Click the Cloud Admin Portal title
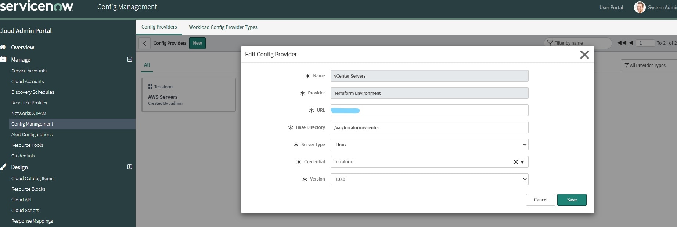The width and height of the screenshot is (677, 227). coord(26,31)
